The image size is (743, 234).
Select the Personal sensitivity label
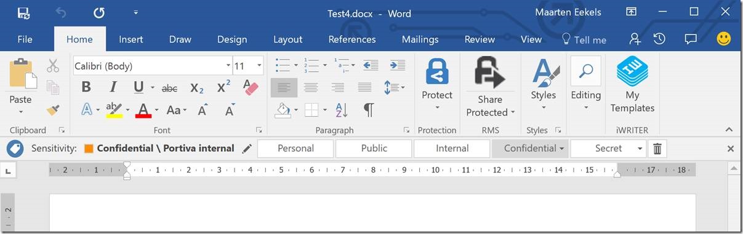click(x=295, y=148)
